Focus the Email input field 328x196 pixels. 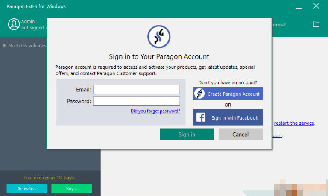coord(137,89)
